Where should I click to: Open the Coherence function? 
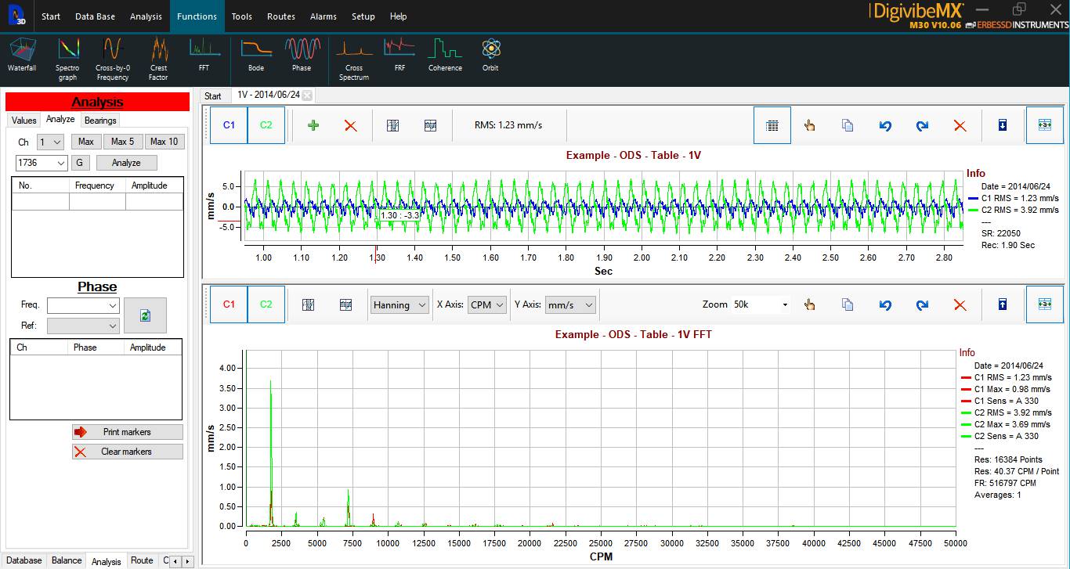coord(445,51)
